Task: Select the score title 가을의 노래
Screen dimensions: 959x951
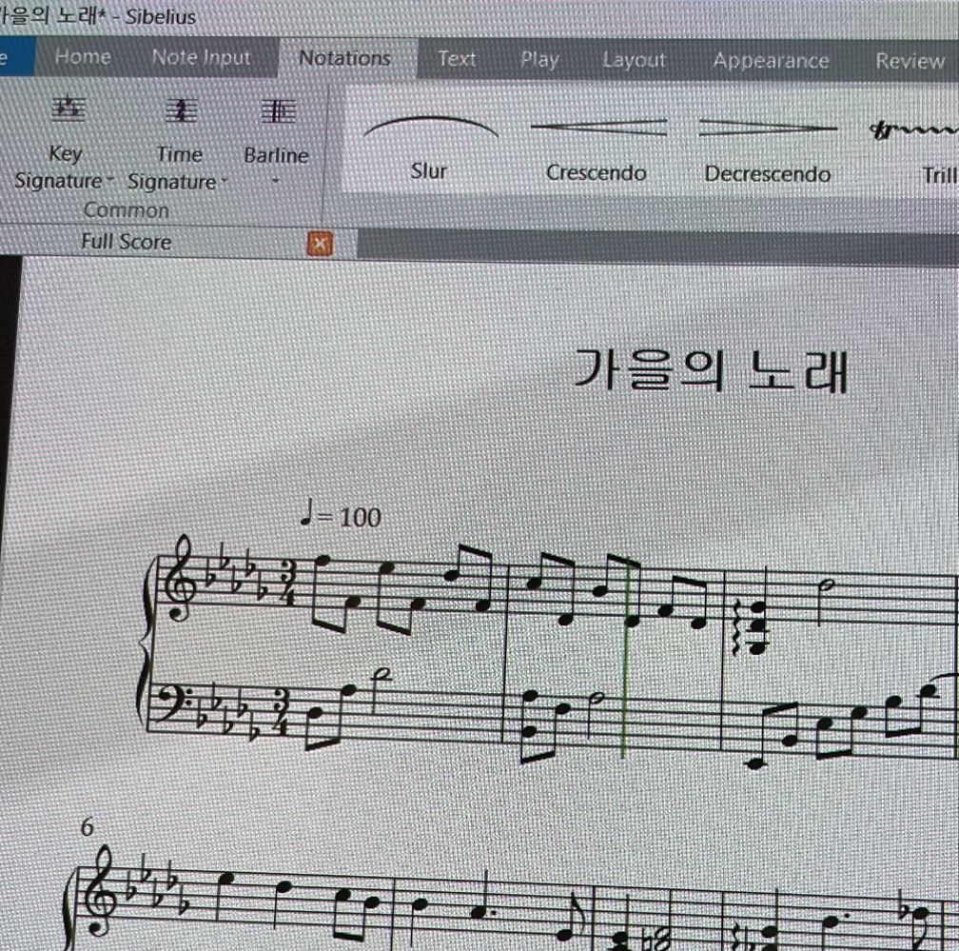Action: (x=711, y=371)
